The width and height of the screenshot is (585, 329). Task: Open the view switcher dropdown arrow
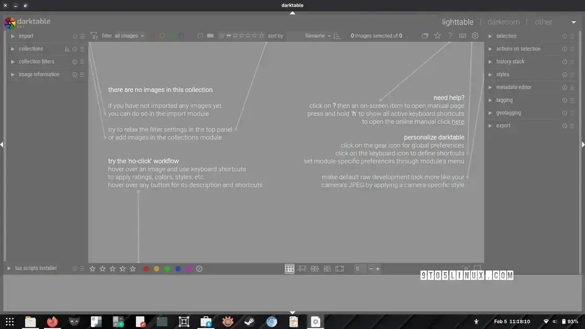click(x=574, y=22)
